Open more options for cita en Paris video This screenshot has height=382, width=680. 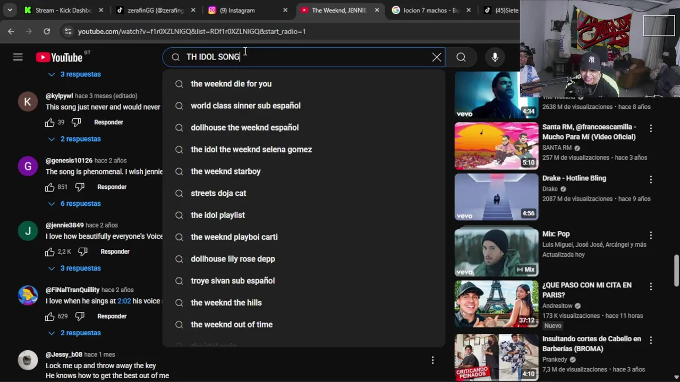click(x=651, y=286)
